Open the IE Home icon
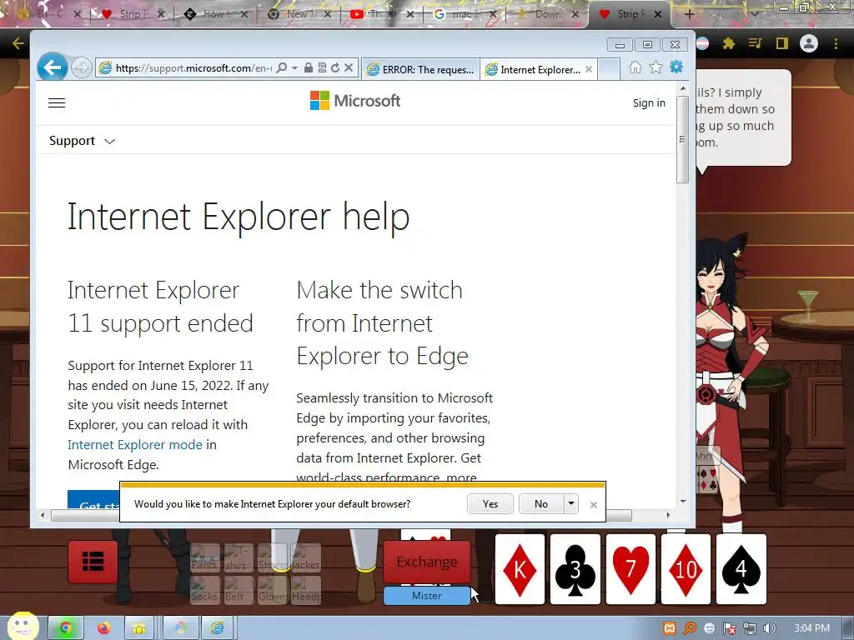This screenshot has width=854, height=640. (635, 67)
